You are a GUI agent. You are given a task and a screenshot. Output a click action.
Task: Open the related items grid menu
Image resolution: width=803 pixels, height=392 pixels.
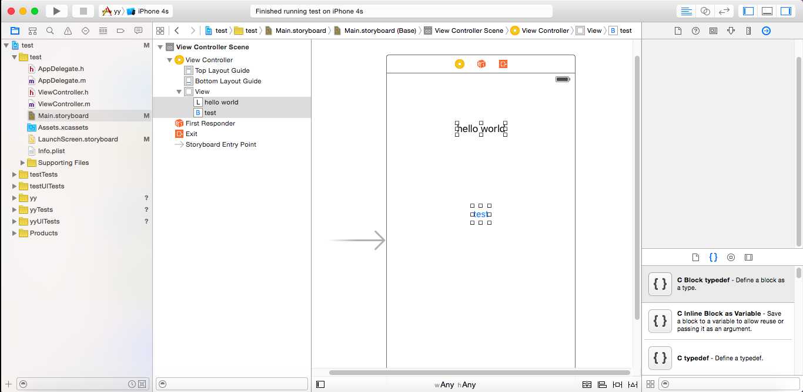click(160, 31)
